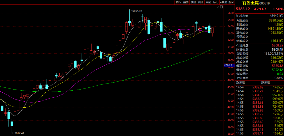Select tick row with price 5382.82
The image size is (284, 136).
tap(260, 87)
